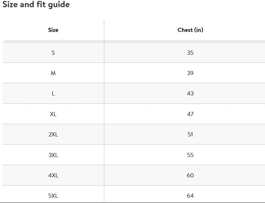
Task: Click chest value 64
Action: (190, 196)
